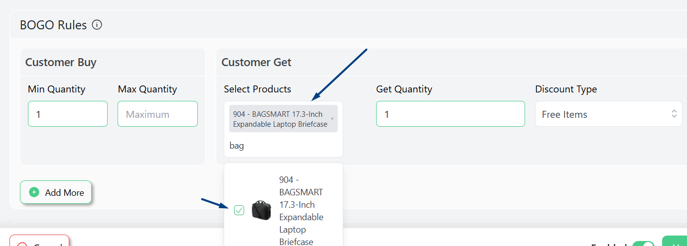Screen dimensions: 687x246
Task: Focus the Min Quantity field
Action: (68, 114)
